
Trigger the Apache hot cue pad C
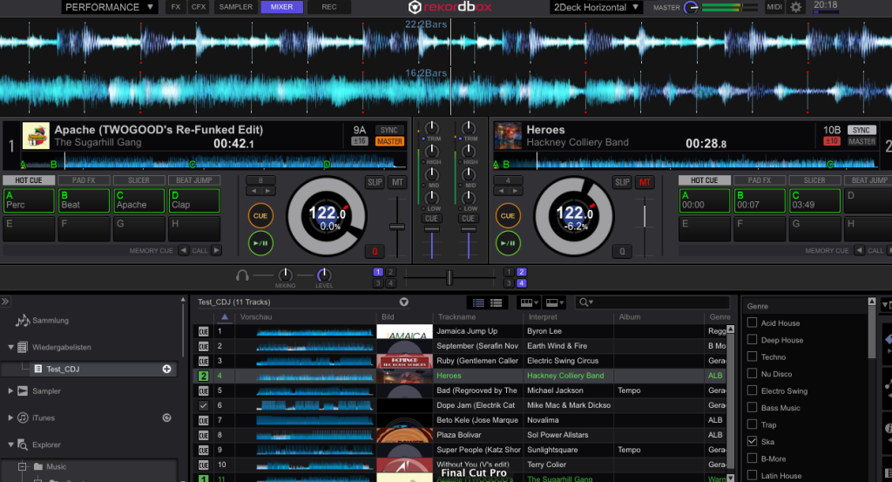(x=139, y=200)
